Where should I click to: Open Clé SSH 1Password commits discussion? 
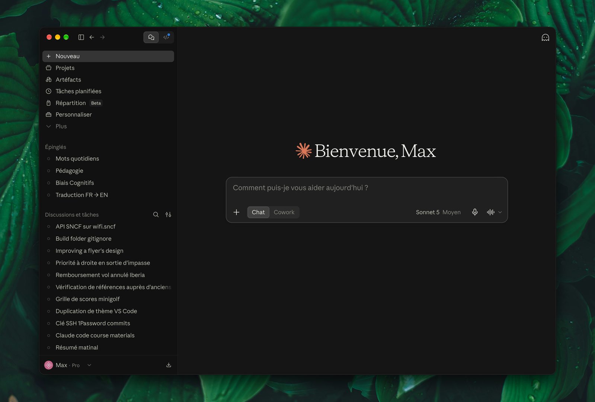[x=108, y=323]
